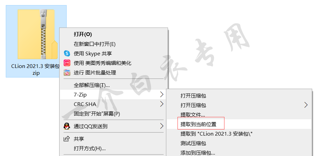Choose 添加到压缩包... entry
The width and height of the screenshot is (320, 156).
[x=198, y=153]
